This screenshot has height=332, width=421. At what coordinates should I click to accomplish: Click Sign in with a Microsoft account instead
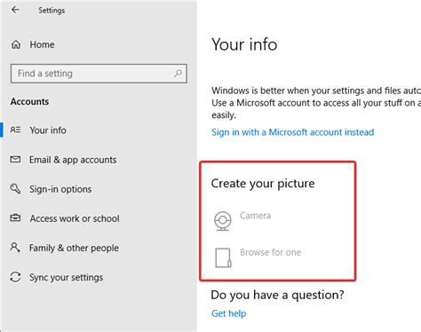coord(293,132)
